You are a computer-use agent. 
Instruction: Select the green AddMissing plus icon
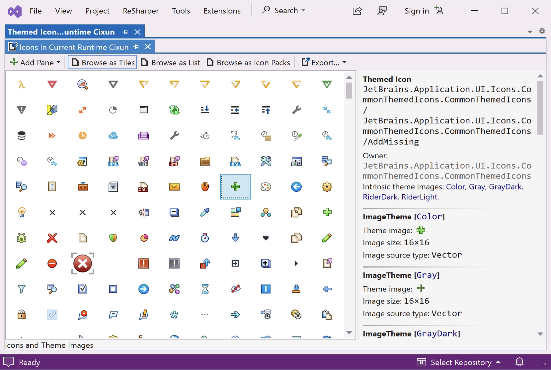pos(235,186)
